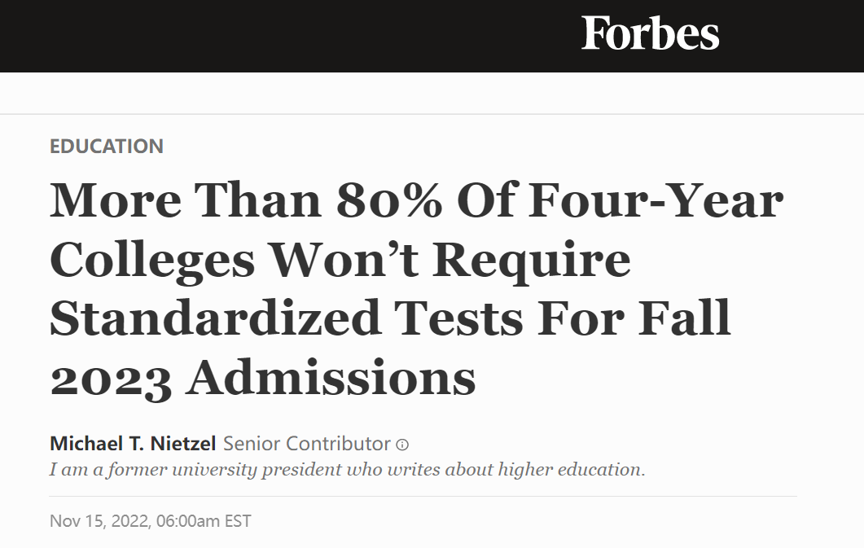Click "Standardized Tests" in the headline
The height and width of the screenshot is (548, 864).
tap(287, 318)
